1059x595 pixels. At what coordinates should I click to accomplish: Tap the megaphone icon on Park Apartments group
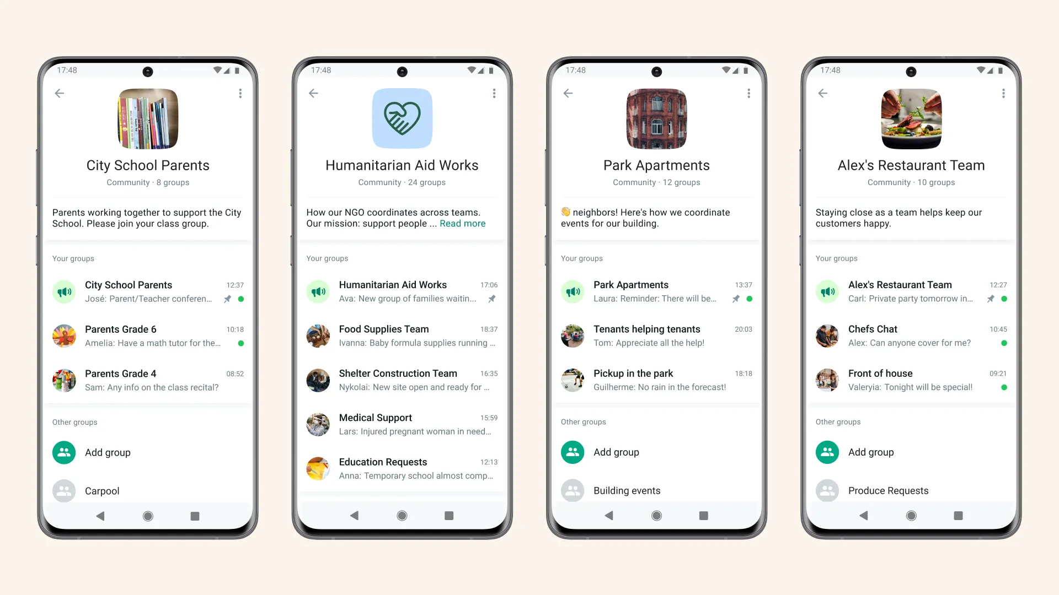point(574,291)
